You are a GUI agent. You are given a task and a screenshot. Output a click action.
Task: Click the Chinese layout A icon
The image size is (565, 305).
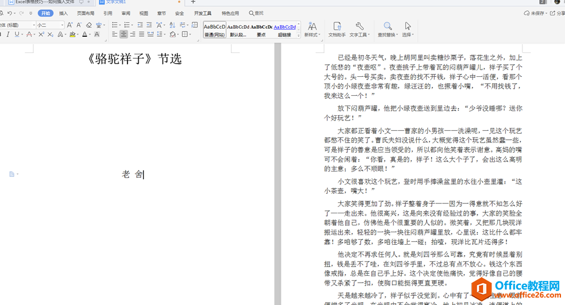point(159,25)
